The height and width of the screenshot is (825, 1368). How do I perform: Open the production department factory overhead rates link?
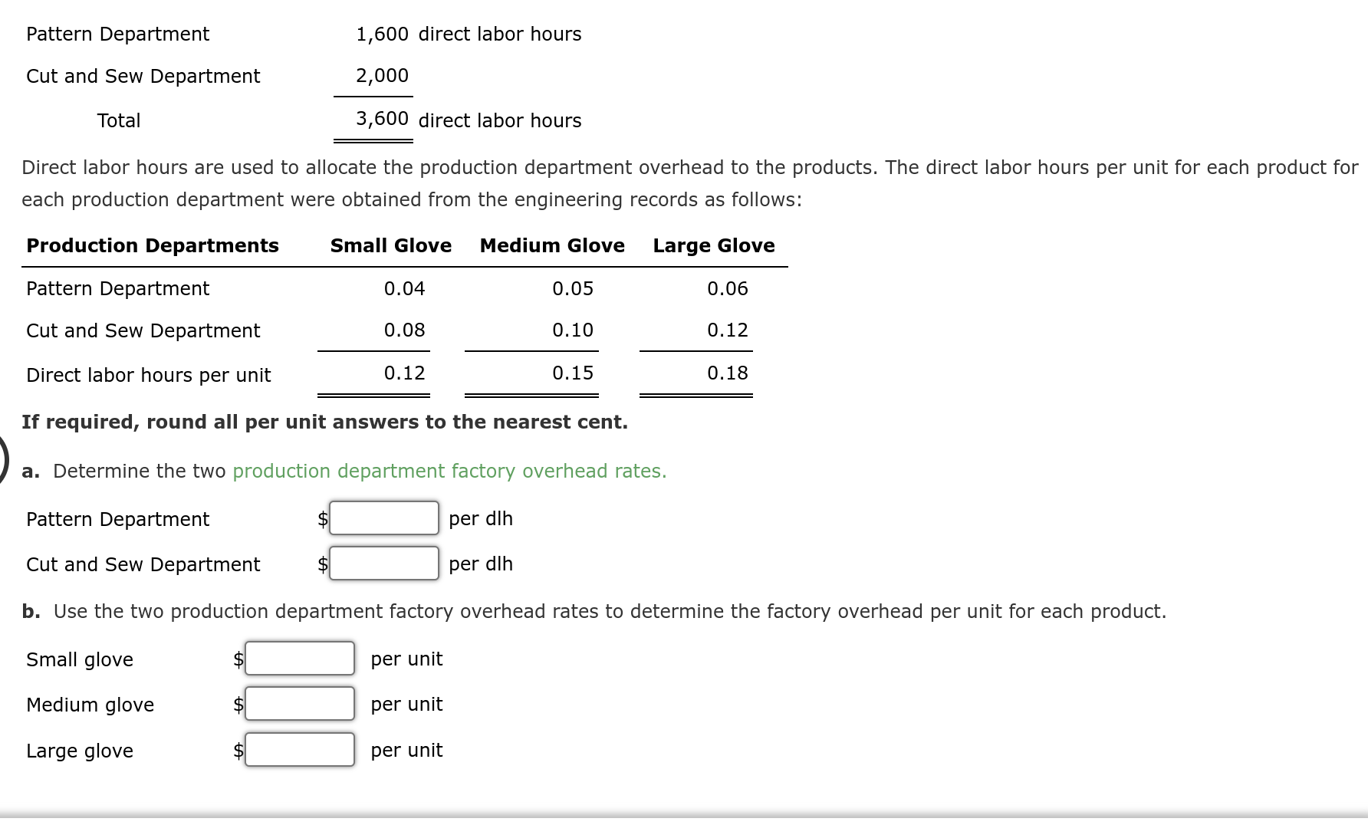[449, 471]
